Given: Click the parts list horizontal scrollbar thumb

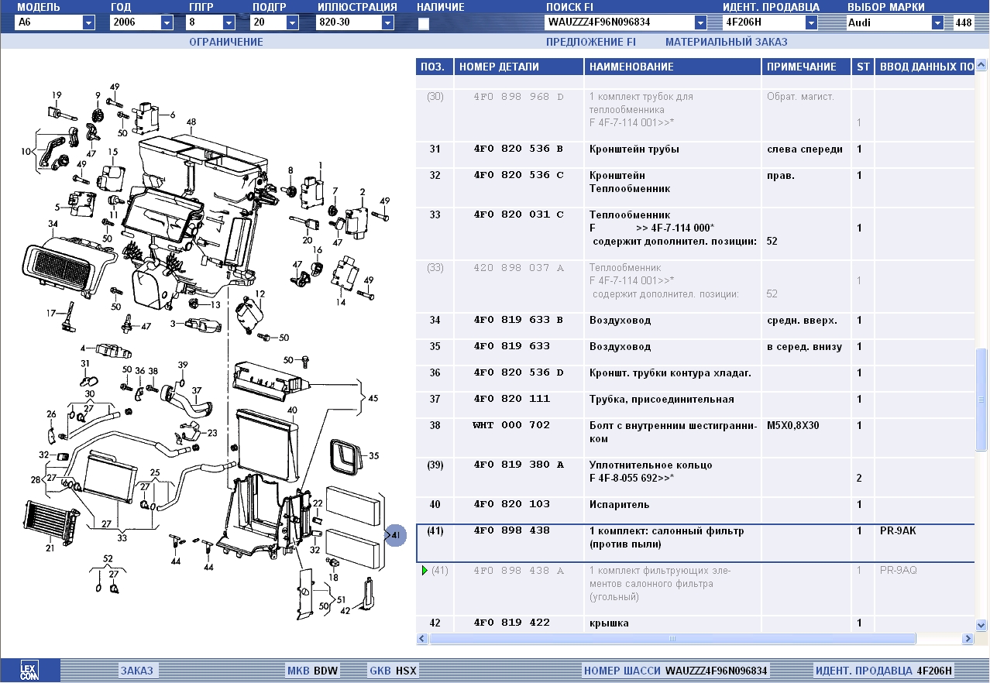Looking at the screenshot, I should pos(672,639).
